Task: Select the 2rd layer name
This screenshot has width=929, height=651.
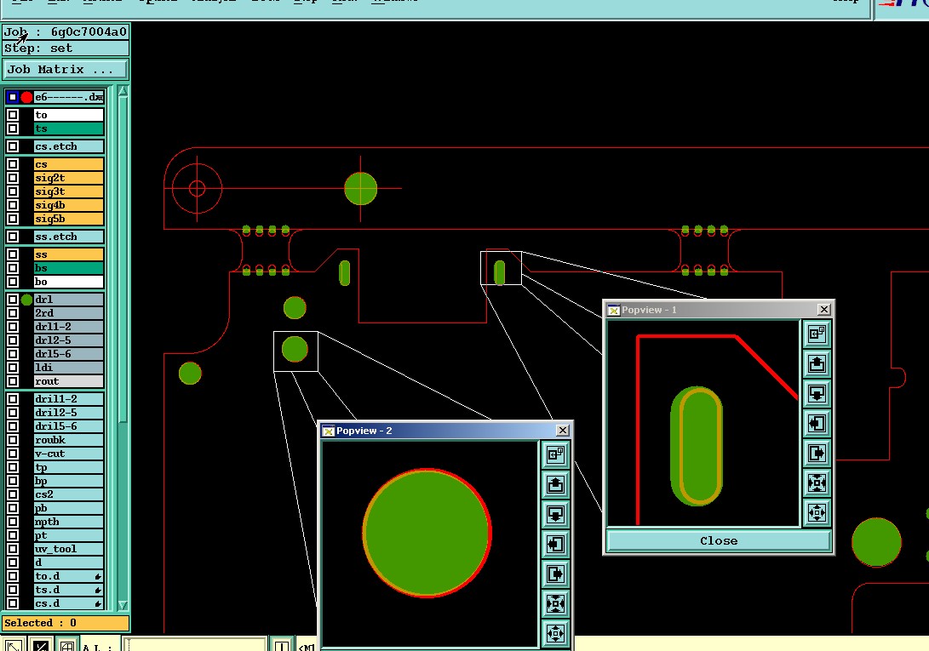Action: coord(69,313)
